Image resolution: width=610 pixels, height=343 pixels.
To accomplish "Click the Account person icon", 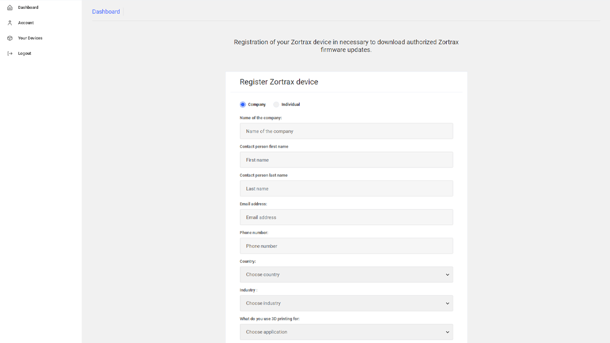I will pyautogui.click(x=10, y=23).
